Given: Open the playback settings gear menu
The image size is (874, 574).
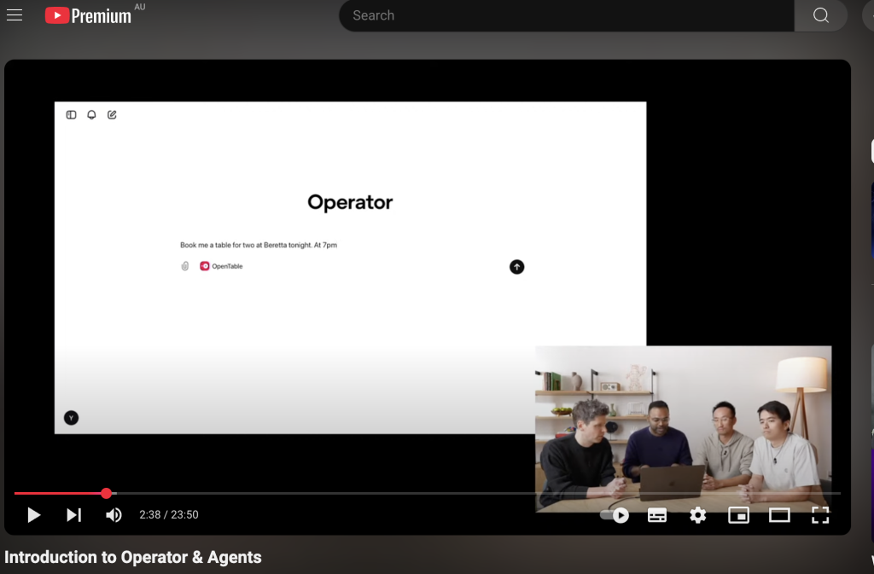Looking at the screenshot, I should [x=697, y=515].
